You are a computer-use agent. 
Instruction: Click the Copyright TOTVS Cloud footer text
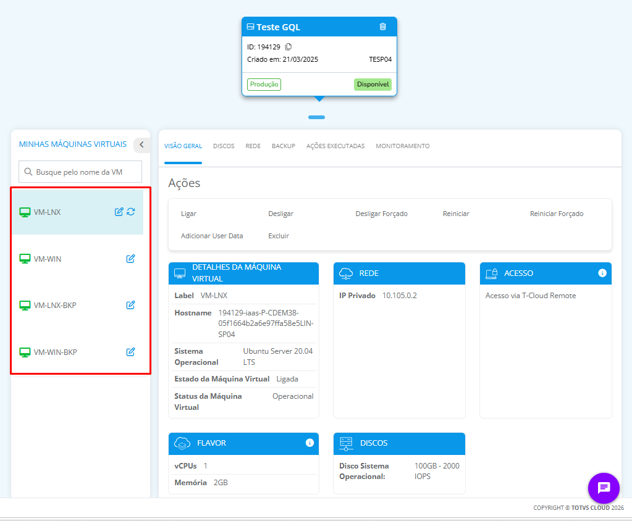pyautogui.click(x=578, y=507)
